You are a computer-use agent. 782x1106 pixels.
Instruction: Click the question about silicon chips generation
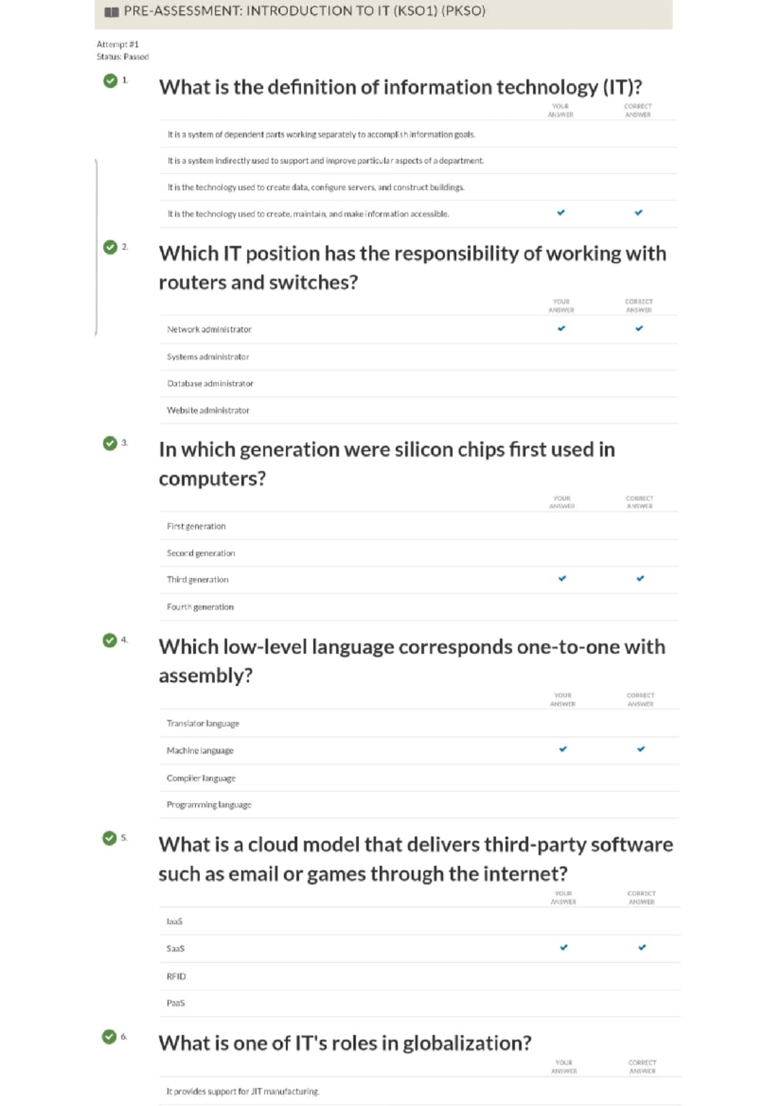(386, 463)
